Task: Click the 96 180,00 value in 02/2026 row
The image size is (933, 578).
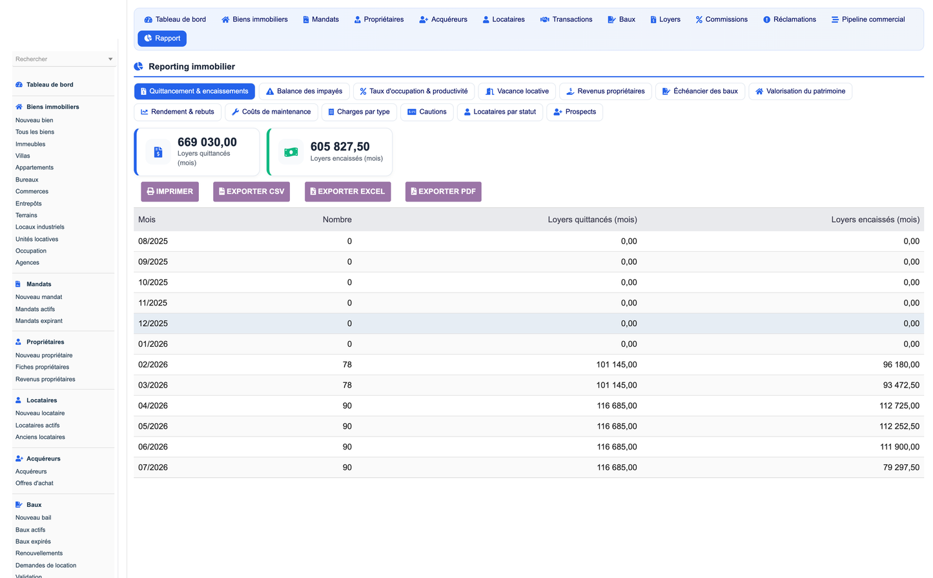Action: (x=901, y=365)
